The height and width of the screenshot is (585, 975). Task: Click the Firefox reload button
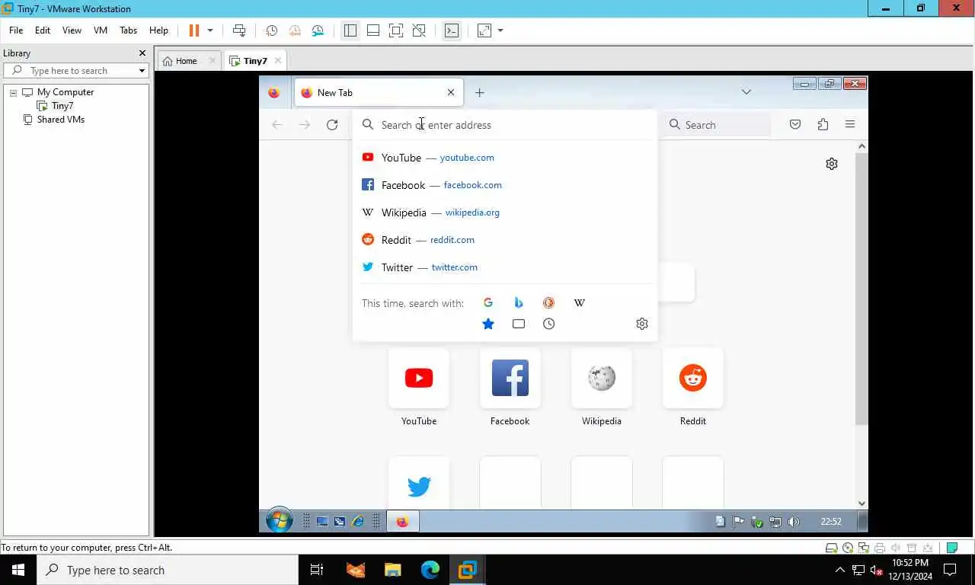coord(332,125)
